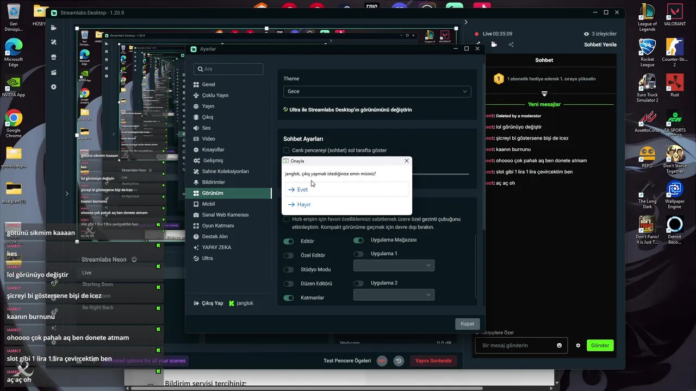This screenshot has width=696, height=391.
Task: Toggle the Editör switch off
Action: 289,241
